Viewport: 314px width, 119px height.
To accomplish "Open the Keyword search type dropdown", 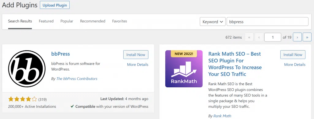I will tap(213, 22).
